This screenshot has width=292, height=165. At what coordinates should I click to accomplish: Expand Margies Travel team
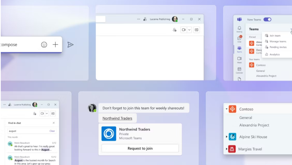point(227,149)
